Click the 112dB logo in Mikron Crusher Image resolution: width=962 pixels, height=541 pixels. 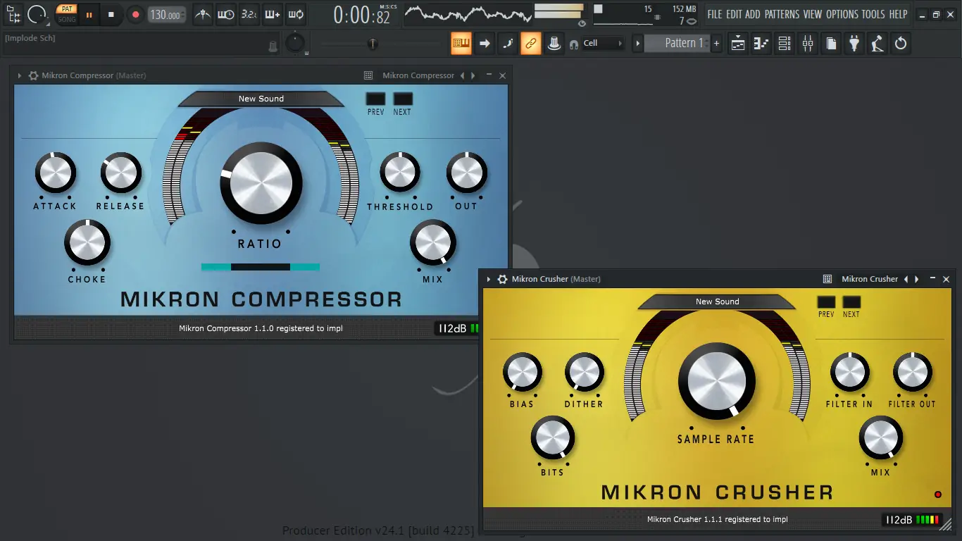pyautogui.click(x=899, y=520)
